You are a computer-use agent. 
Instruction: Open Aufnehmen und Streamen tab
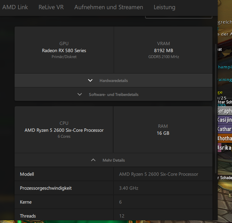click(109, 7)
